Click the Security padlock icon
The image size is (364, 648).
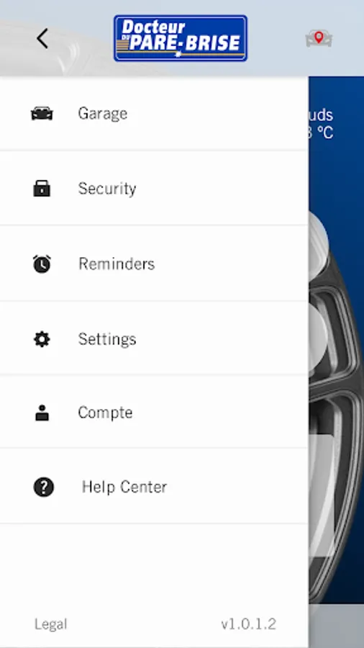[42, 189]
